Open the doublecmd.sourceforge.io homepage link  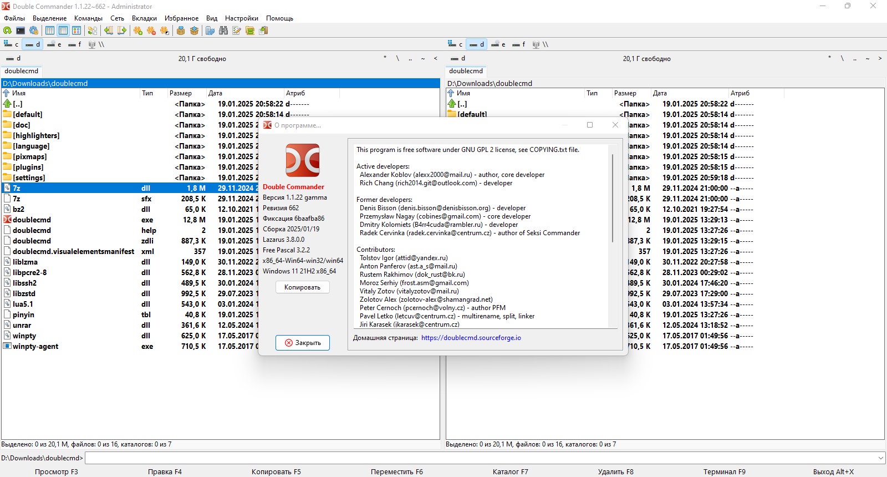(471, 338)
